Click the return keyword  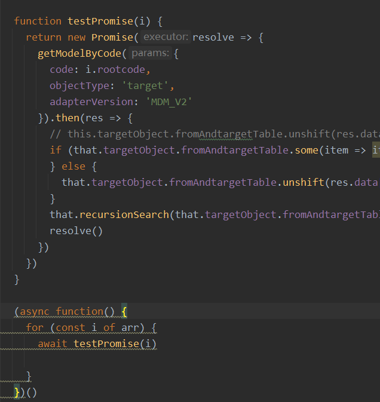(44, 38)
